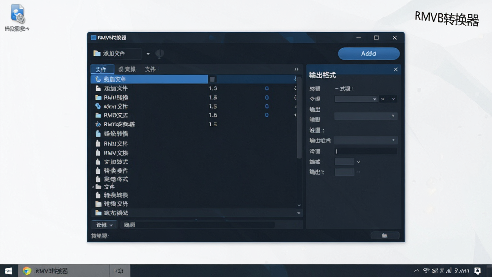Viewport: 492px width, 277px height.
Task: Select the RMV文换 row
Action: [x=194, y=153]
